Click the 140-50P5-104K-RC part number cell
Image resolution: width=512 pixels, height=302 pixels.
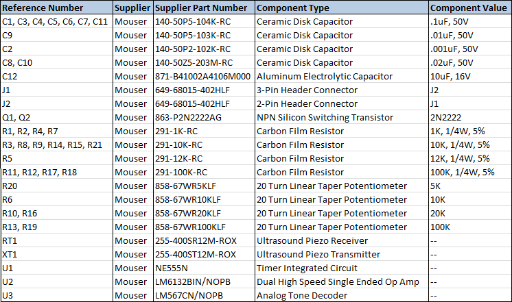[204, 21]
